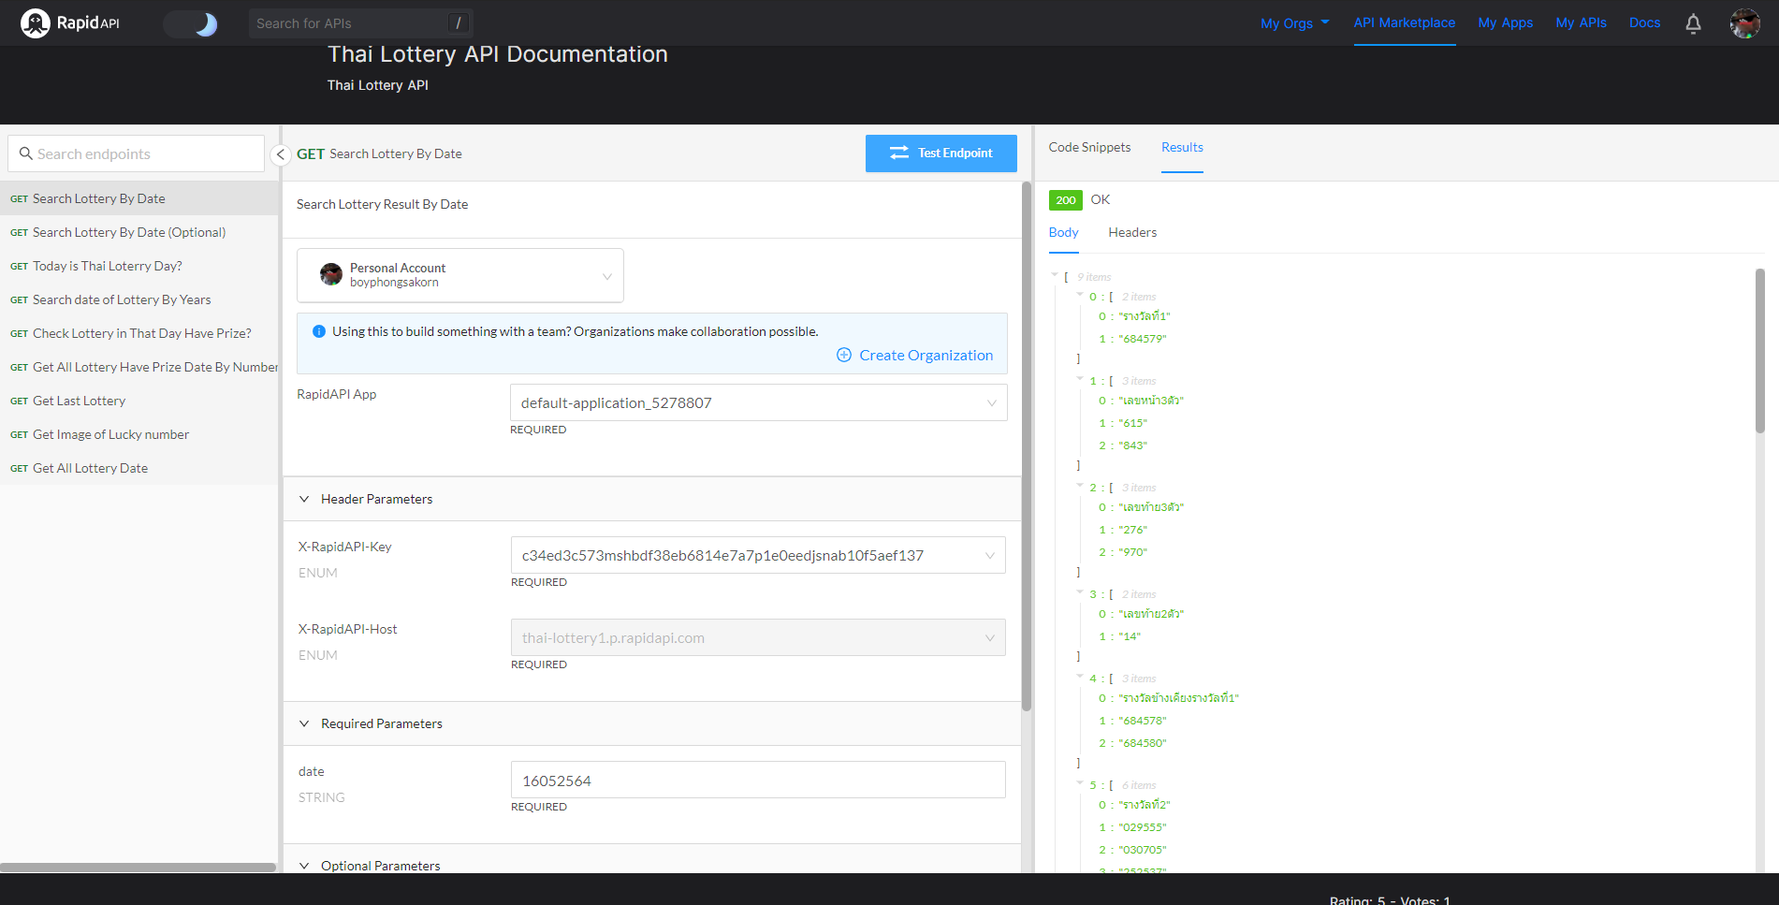
Task: Select Search date of Lottery By Years
Action: click(139, 299)
